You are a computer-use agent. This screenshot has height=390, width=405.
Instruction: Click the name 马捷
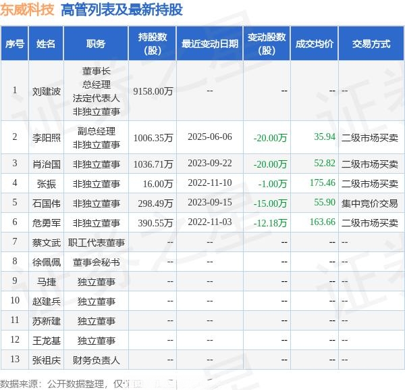click(47, 282)
